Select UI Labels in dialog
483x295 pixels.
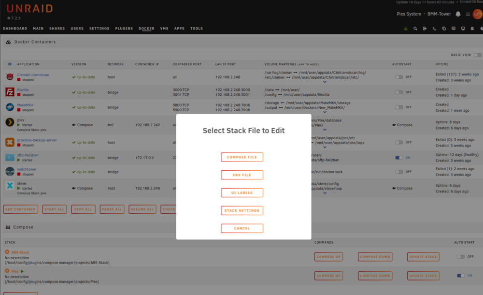point(242,193)
